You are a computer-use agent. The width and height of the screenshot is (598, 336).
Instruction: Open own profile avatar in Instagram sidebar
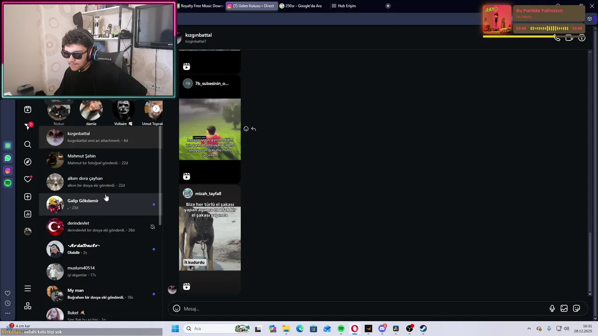[x=28, y=231]
